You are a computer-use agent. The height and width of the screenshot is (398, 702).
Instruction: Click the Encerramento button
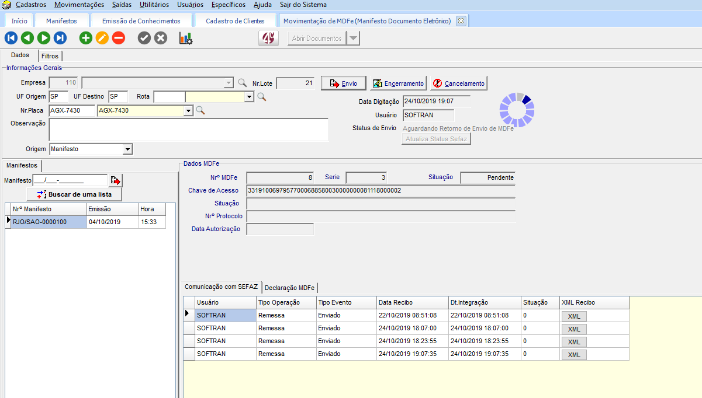398,83
